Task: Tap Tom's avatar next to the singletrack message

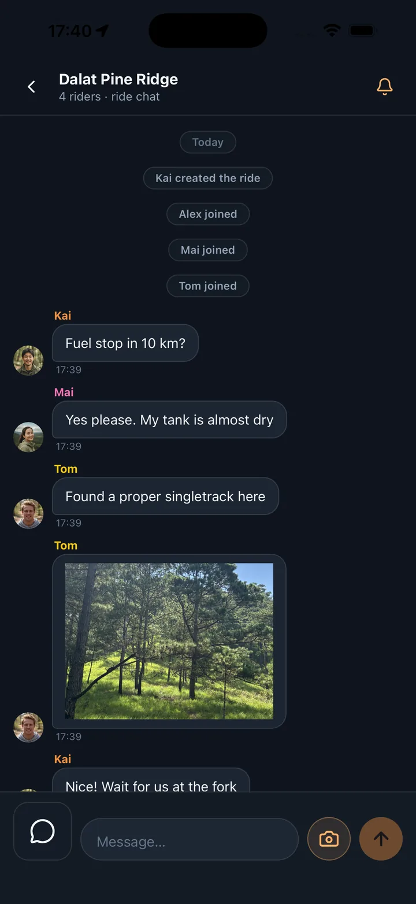Action: tap(28, 514)
